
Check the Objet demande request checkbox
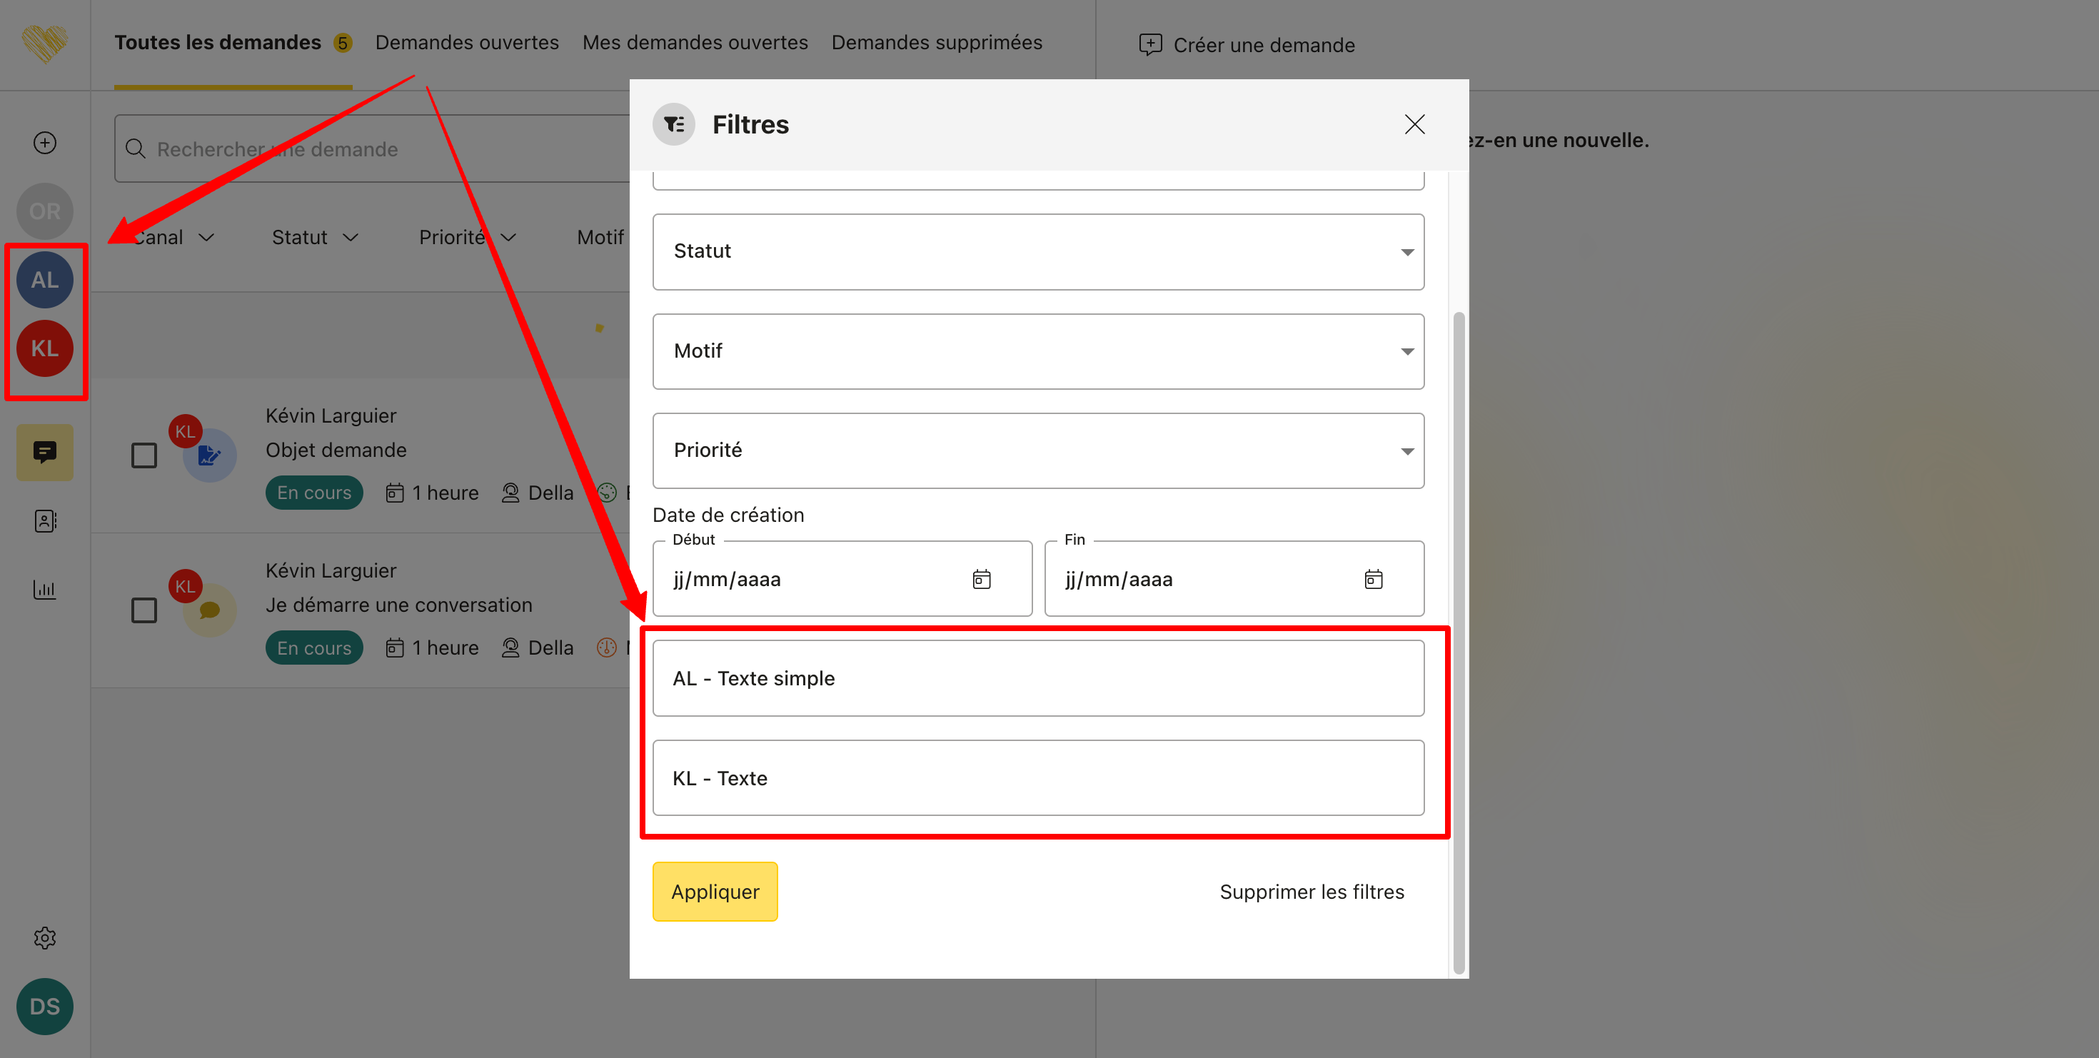[144, 455]
